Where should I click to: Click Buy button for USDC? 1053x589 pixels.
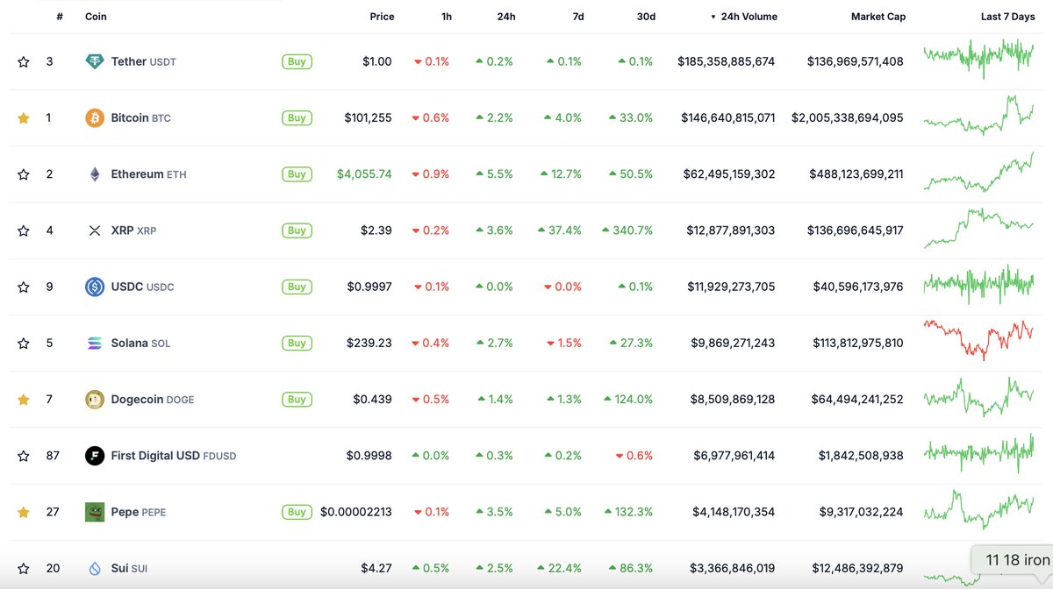[x=297, y=287]
